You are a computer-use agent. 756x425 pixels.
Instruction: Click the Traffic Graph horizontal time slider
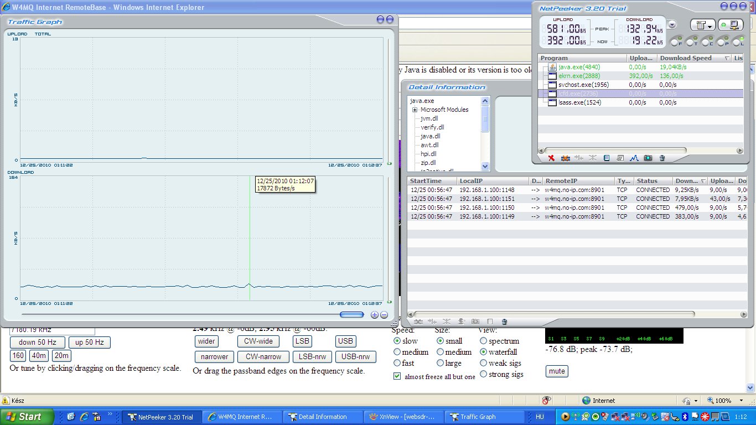[352, 315]
